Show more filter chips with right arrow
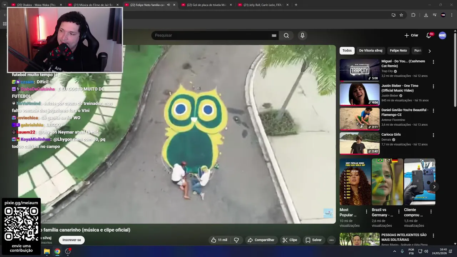 (430, 51)
